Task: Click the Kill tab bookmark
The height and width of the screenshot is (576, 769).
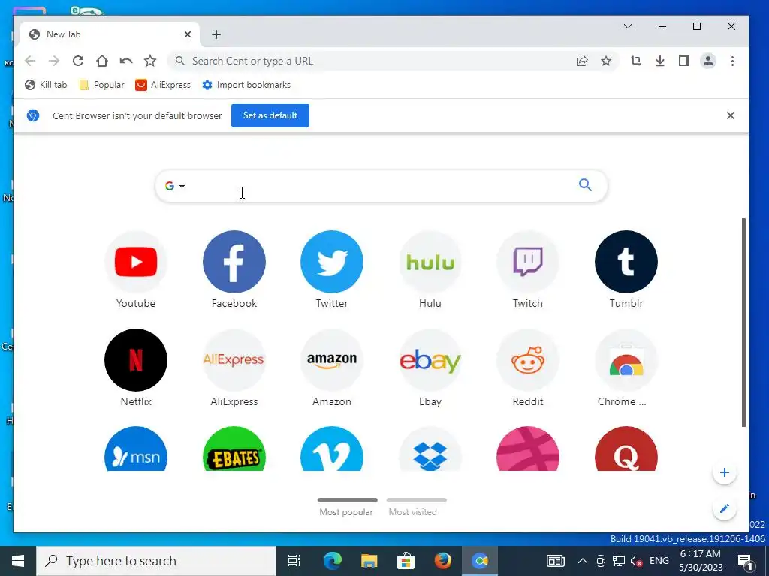Action: pyautogui.click(x=46, y=85)
